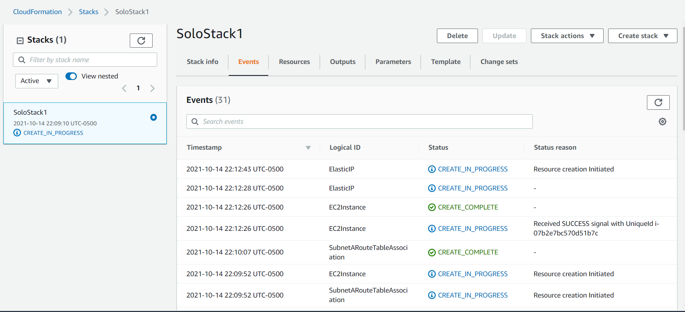
Task: Sort by Timestamp column arrow
Action: pyautogui.click(x=308, y=148)
